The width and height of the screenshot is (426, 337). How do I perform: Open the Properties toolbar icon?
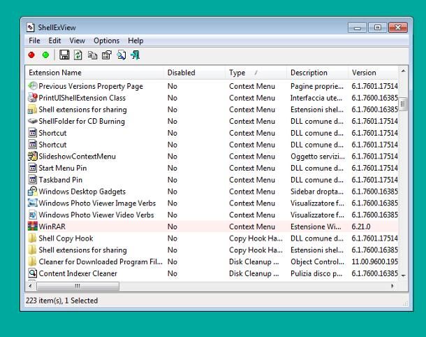(x=107, y=55)
